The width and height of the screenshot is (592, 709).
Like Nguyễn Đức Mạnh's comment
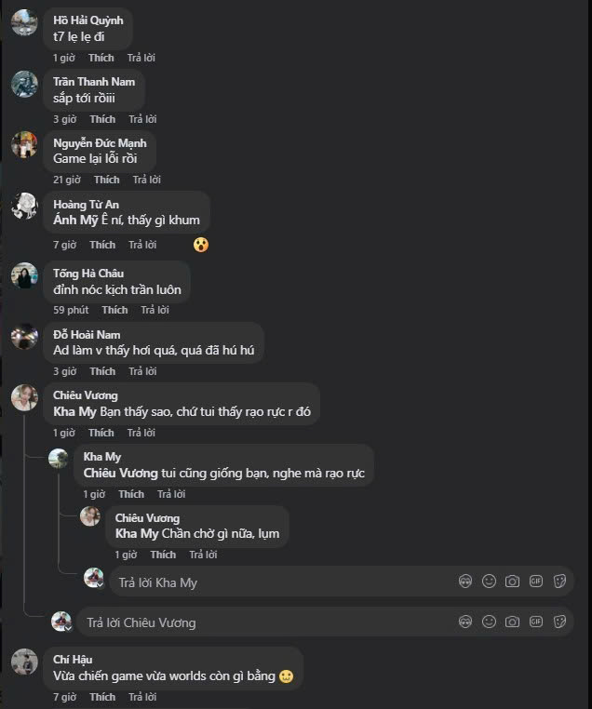click(106, 180)
